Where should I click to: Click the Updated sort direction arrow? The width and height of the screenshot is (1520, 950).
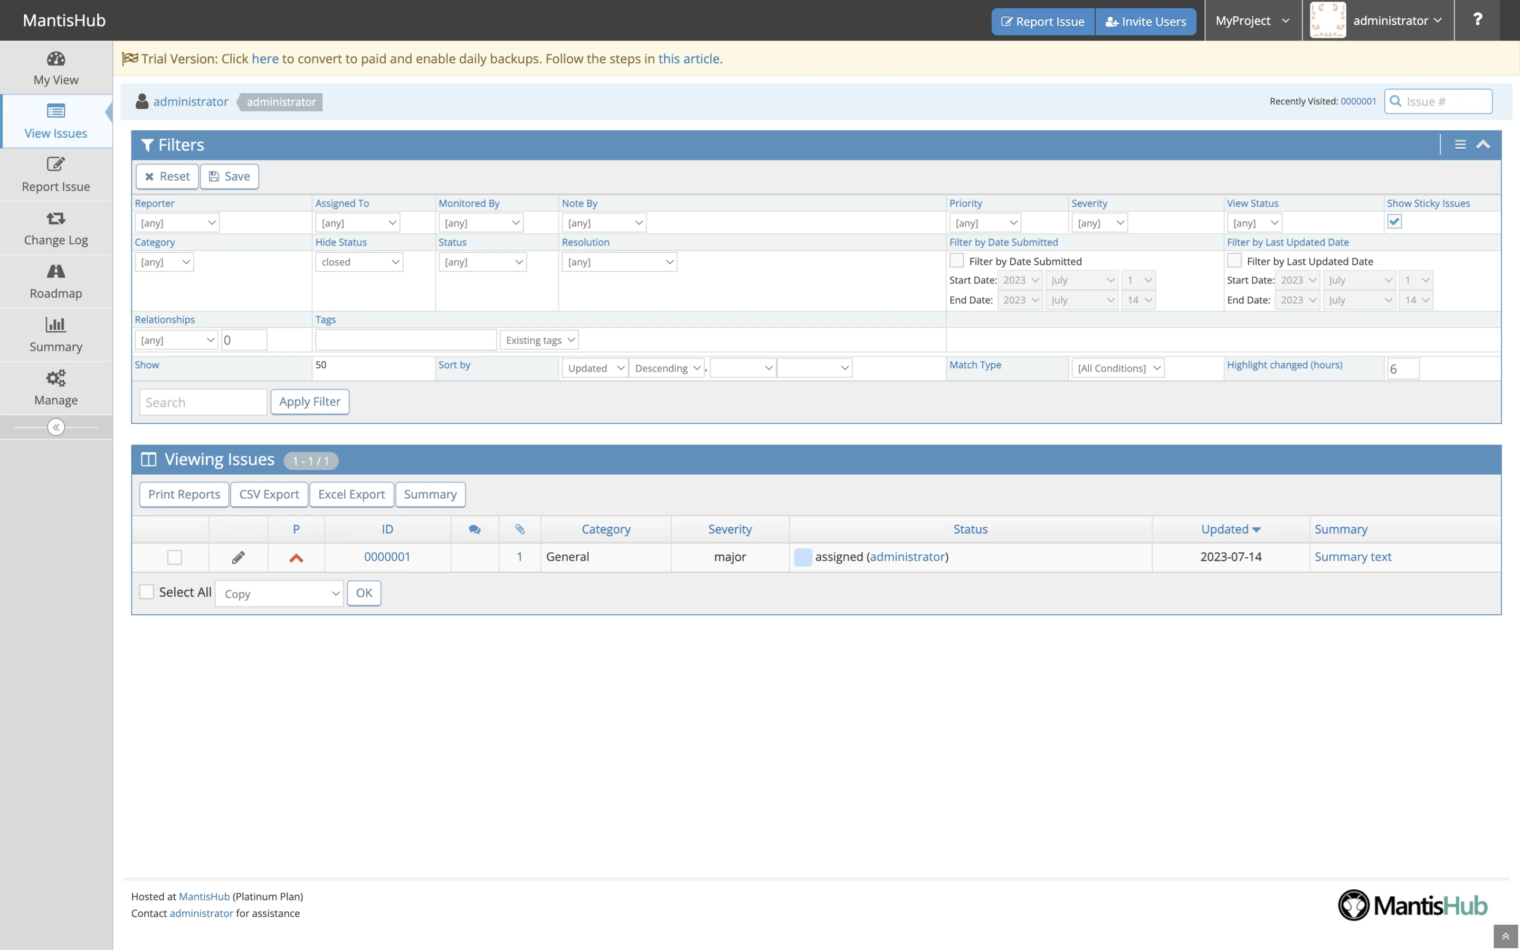(x=1256, y=530)
